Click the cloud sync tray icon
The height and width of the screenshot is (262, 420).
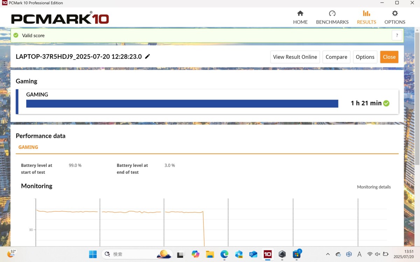(338, 254)
